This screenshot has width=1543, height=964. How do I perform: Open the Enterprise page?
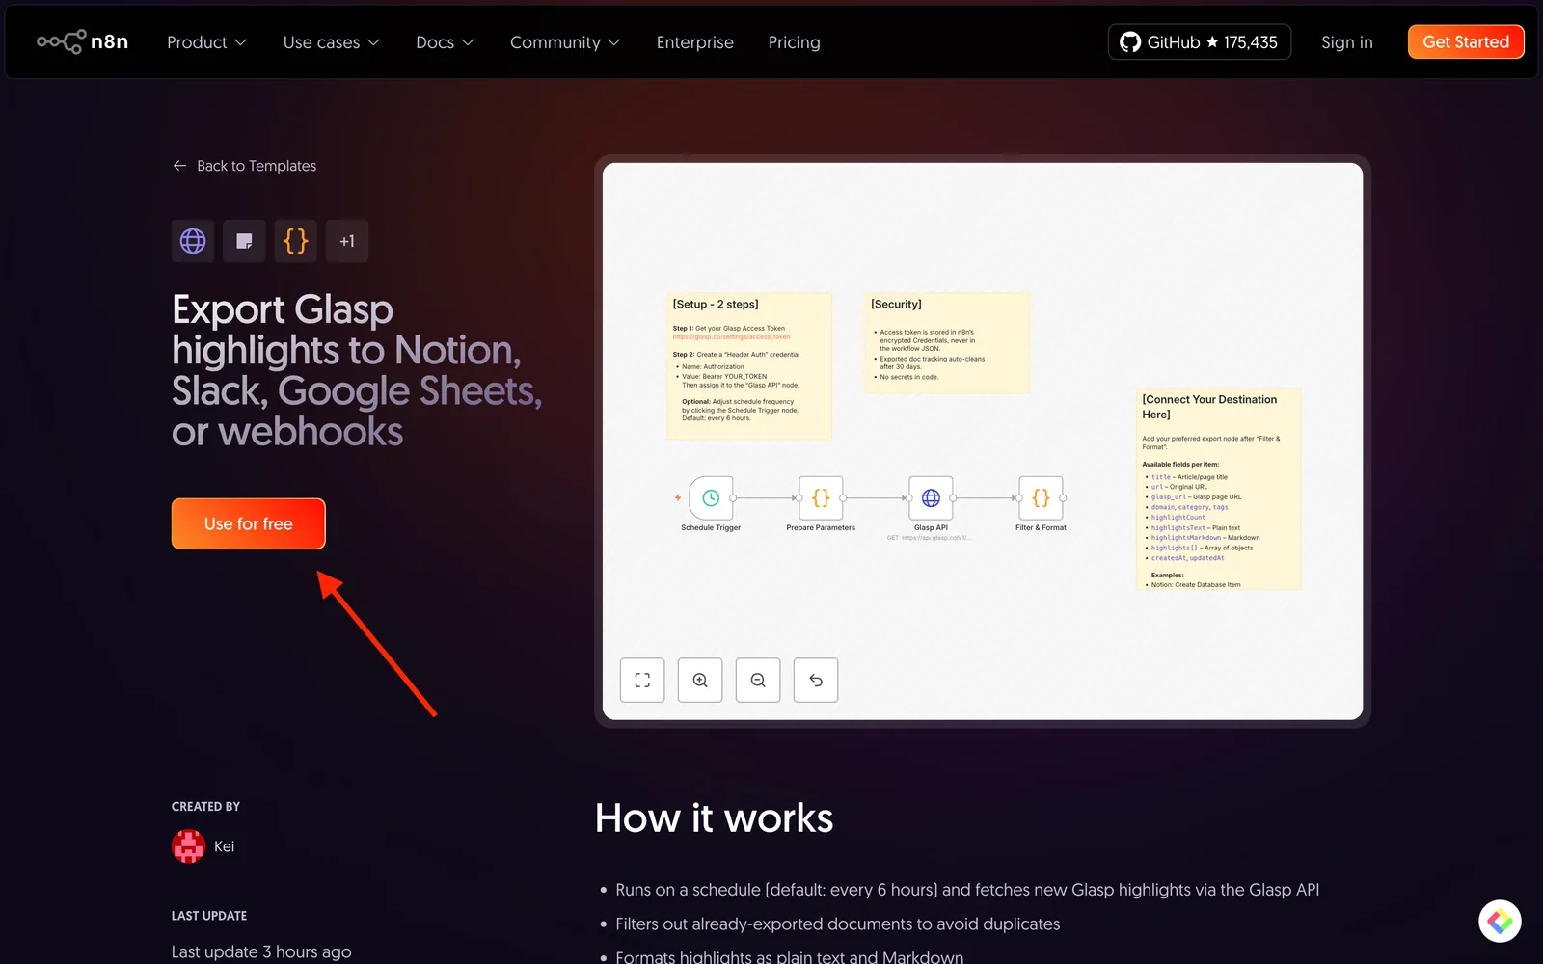[694, 42]
